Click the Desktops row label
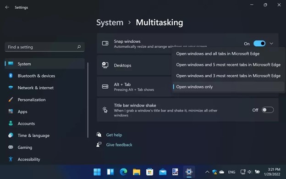Image resolution: width=286 pixels, height=179 pixels. tap(122, 65)
